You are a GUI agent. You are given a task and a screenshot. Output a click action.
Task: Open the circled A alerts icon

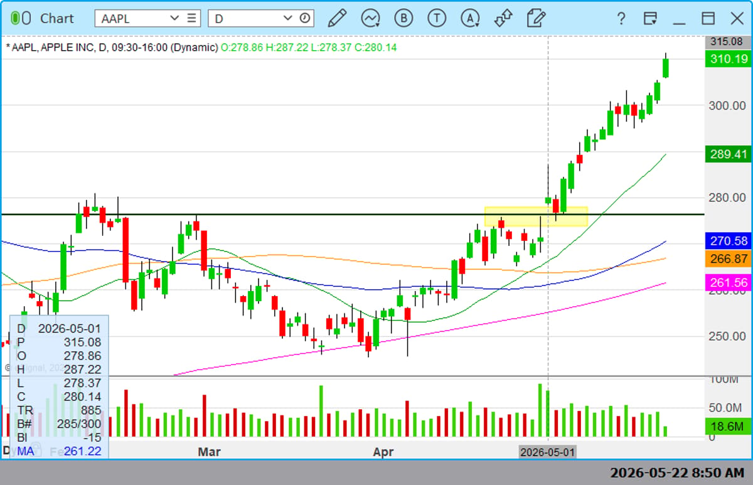pos(470,18)
